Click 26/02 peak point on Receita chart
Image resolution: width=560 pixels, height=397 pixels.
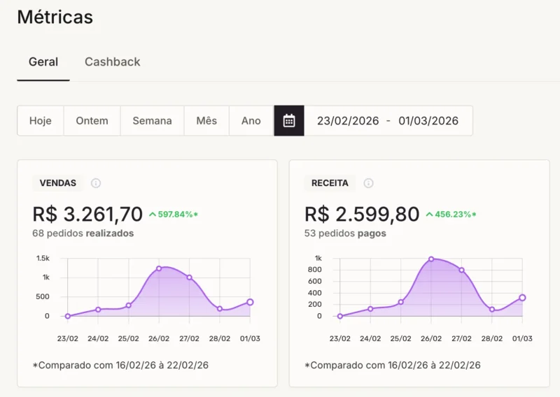click(431, 259)
